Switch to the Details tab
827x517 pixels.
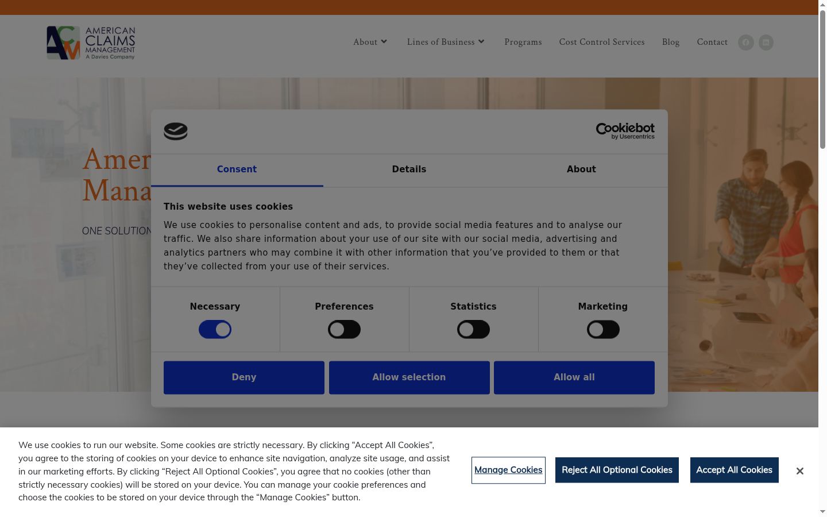[x=409, y=170]
